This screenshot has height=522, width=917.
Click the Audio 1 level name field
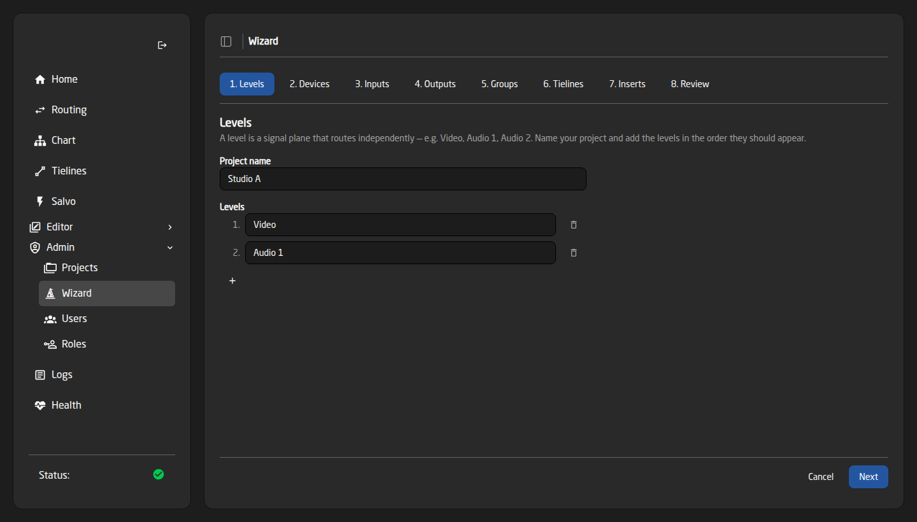pyautogui.click(x=401, y=253)
